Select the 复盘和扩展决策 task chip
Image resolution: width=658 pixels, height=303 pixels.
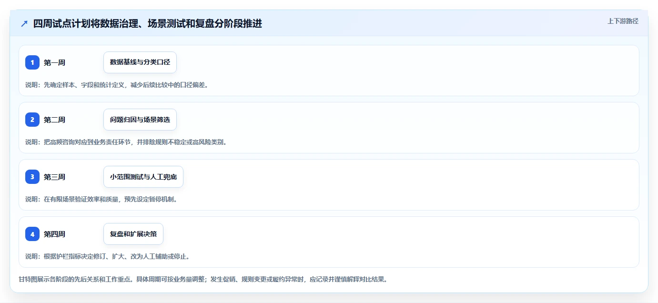(x=133, y=234)
